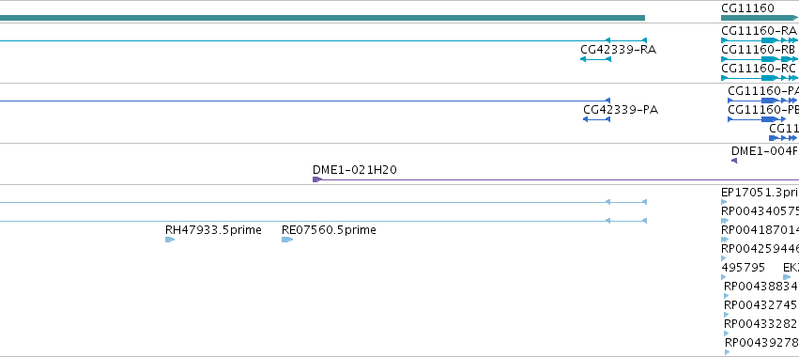
Task: Select the purple DME1-004F arrow marker
Action: [x=734, y=161]
